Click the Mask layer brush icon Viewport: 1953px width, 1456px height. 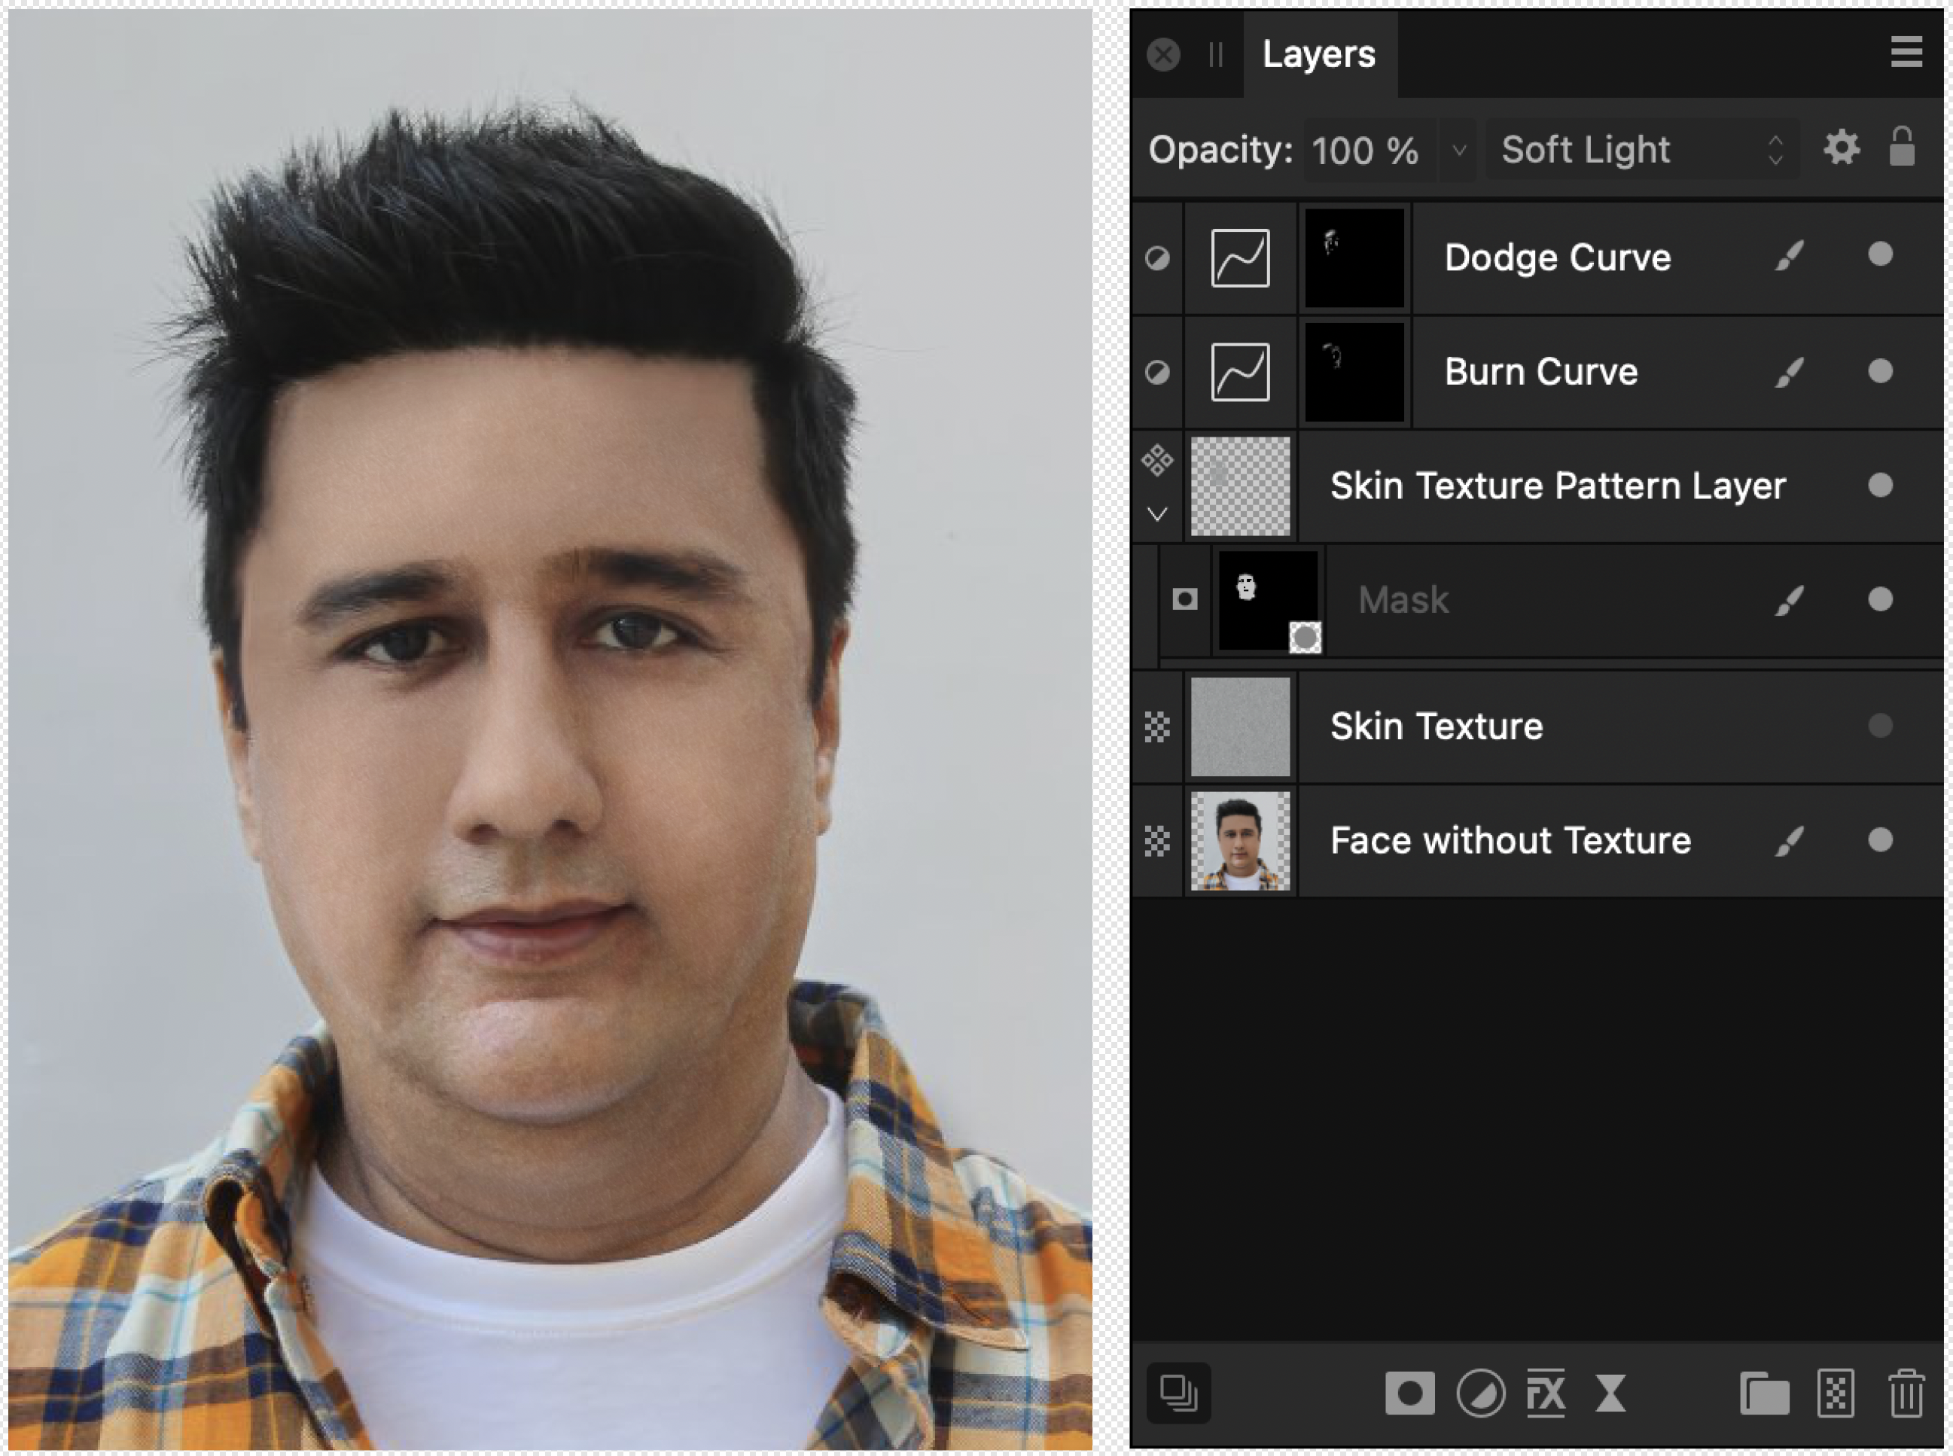pos(1789,600)
